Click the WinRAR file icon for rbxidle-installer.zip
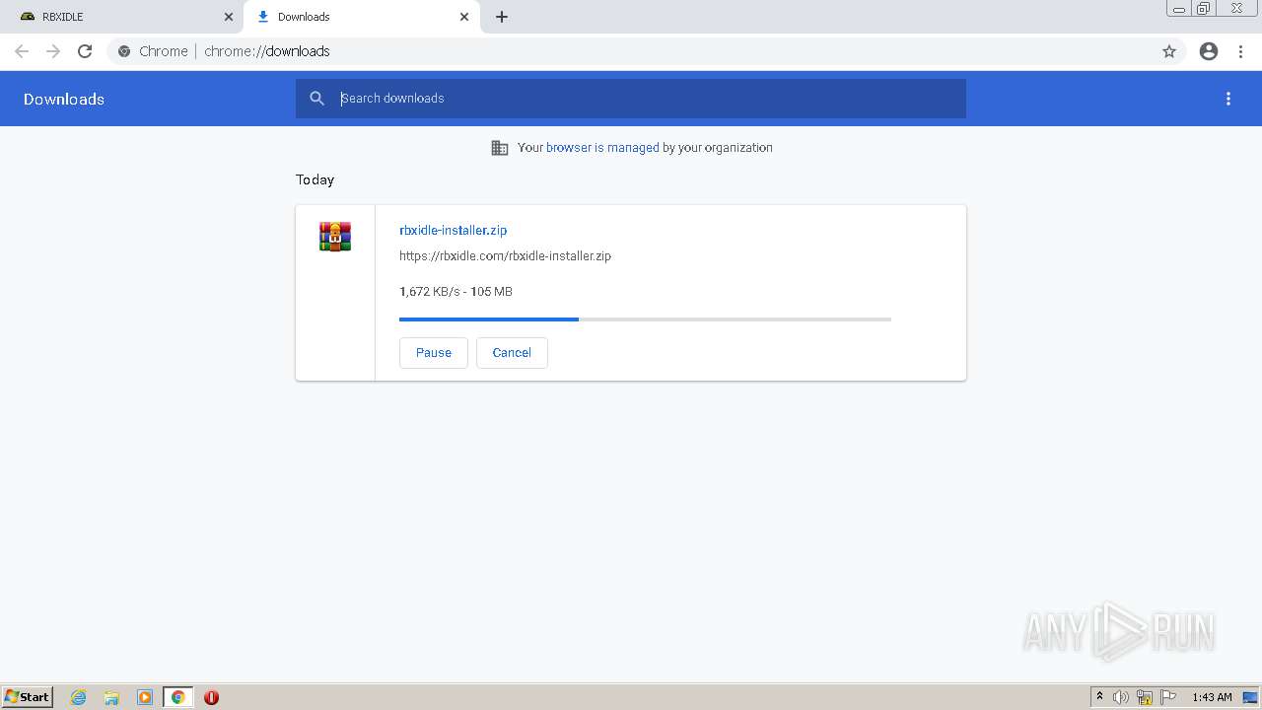This screenshot has width=1262, height=710. click(x=335, y=237)
